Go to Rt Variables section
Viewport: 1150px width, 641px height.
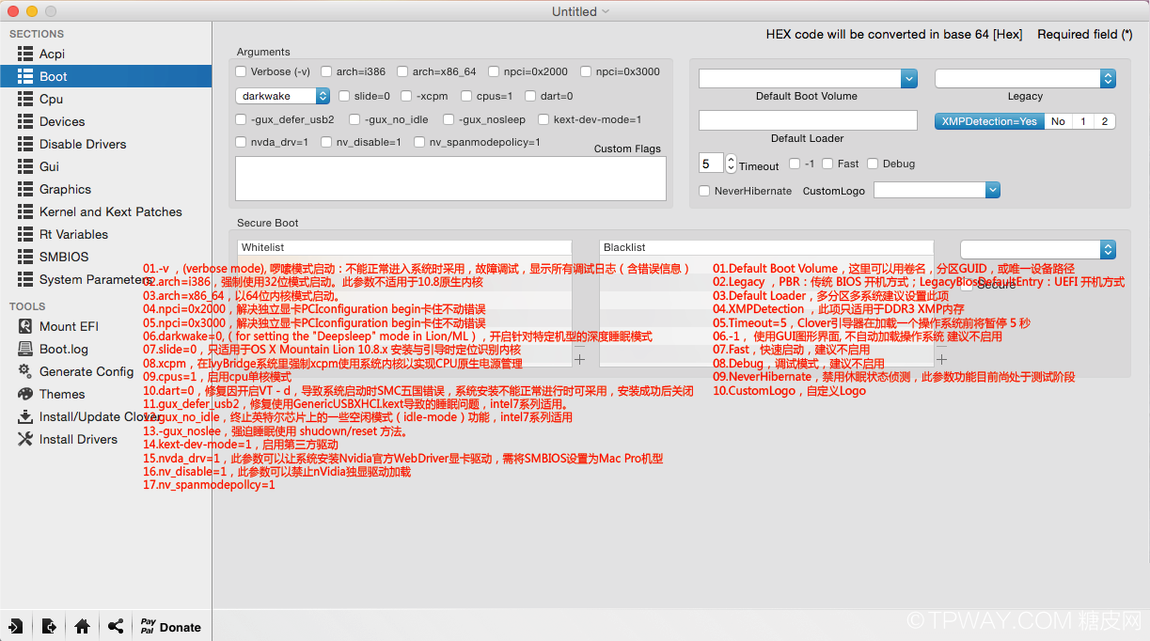[105, 234]
